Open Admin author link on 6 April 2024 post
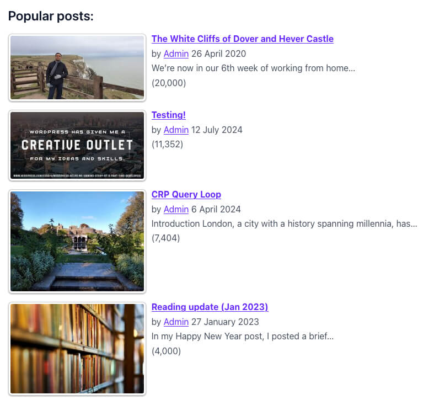The height and width of the screenshot is (400, 429). click(x=176, y=209)
